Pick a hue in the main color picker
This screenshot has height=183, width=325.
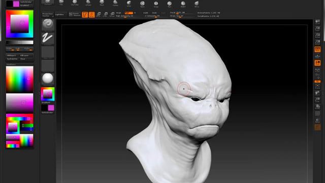19,24
